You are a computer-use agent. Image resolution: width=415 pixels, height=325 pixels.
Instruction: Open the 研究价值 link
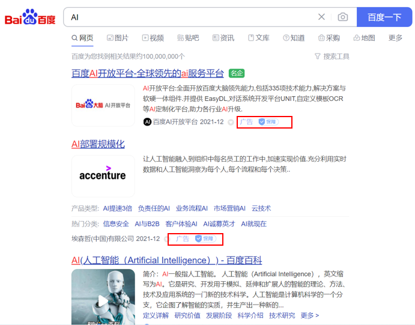pos(187,315)
